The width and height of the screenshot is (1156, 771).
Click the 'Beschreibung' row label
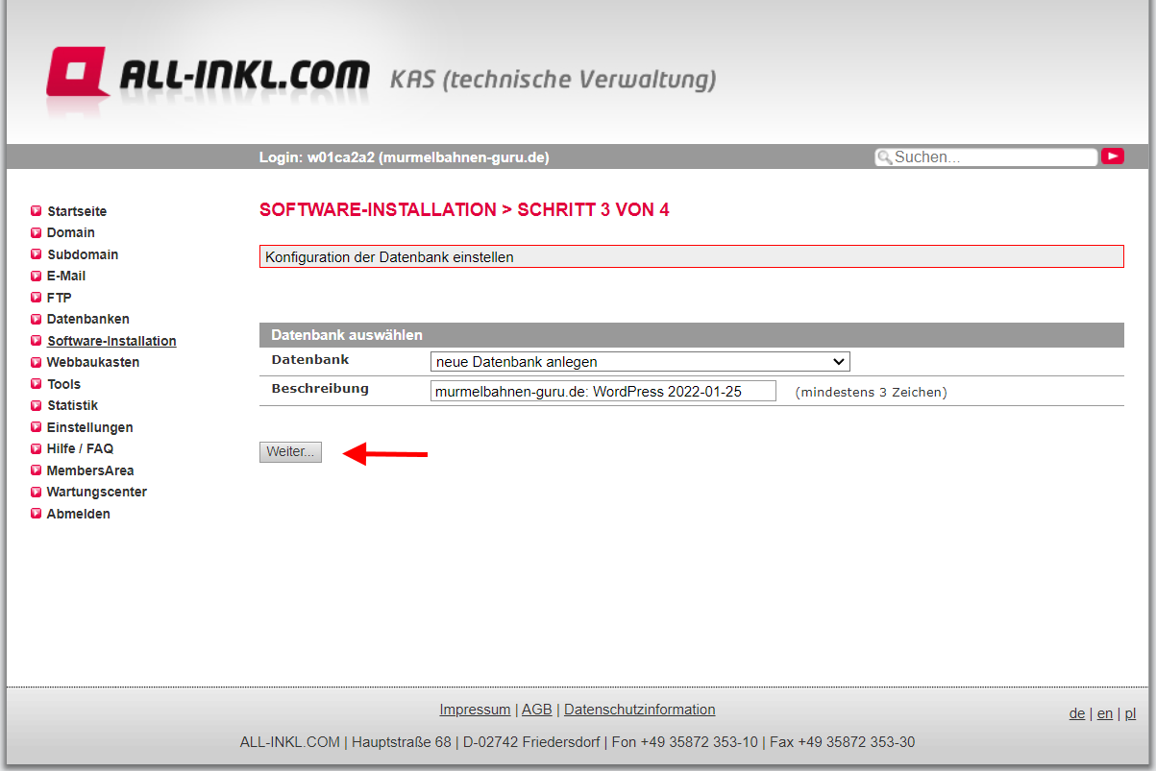(x=320, y=389)
